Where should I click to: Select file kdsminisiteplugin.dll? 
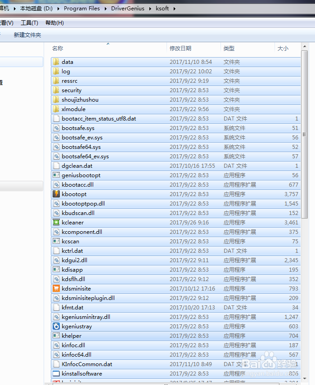(x=175, y=298)
